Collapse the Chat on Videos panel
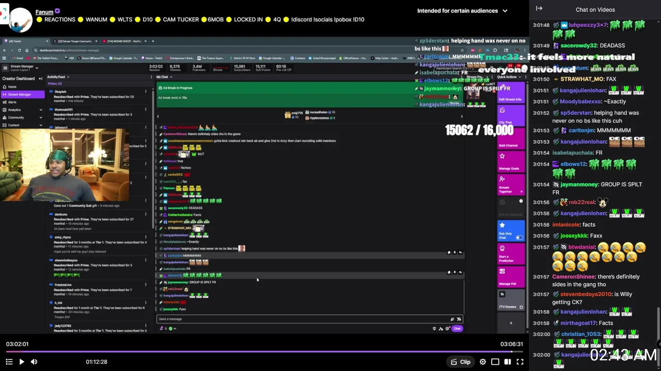The height and width of the screenshot is (371, 661). tap(539, 8)
